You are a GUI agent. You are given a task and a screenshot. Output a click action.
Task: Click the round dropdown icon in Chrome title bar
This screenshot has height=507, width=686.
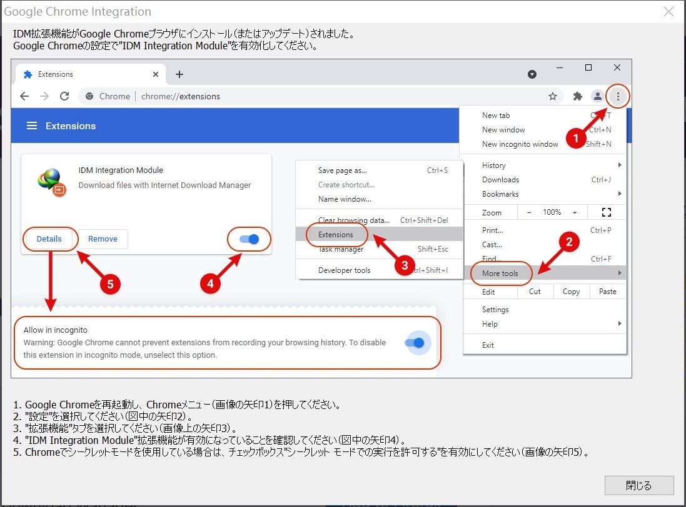point(532,74)
